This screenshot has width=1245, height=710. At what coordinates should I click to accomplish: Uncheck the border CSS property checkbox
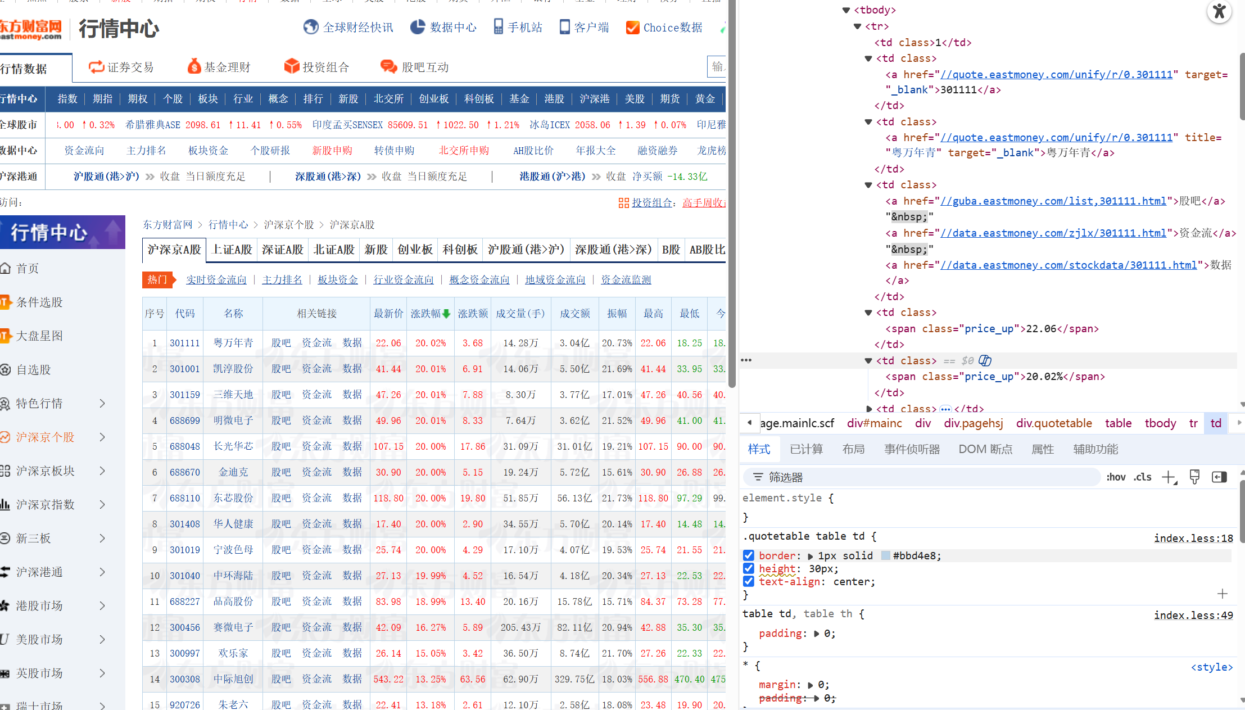749,555
